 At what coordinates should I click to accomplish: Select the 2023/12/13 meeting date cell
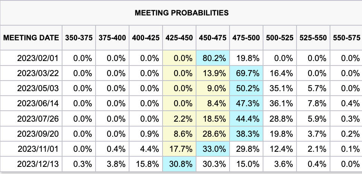[38, 165]
